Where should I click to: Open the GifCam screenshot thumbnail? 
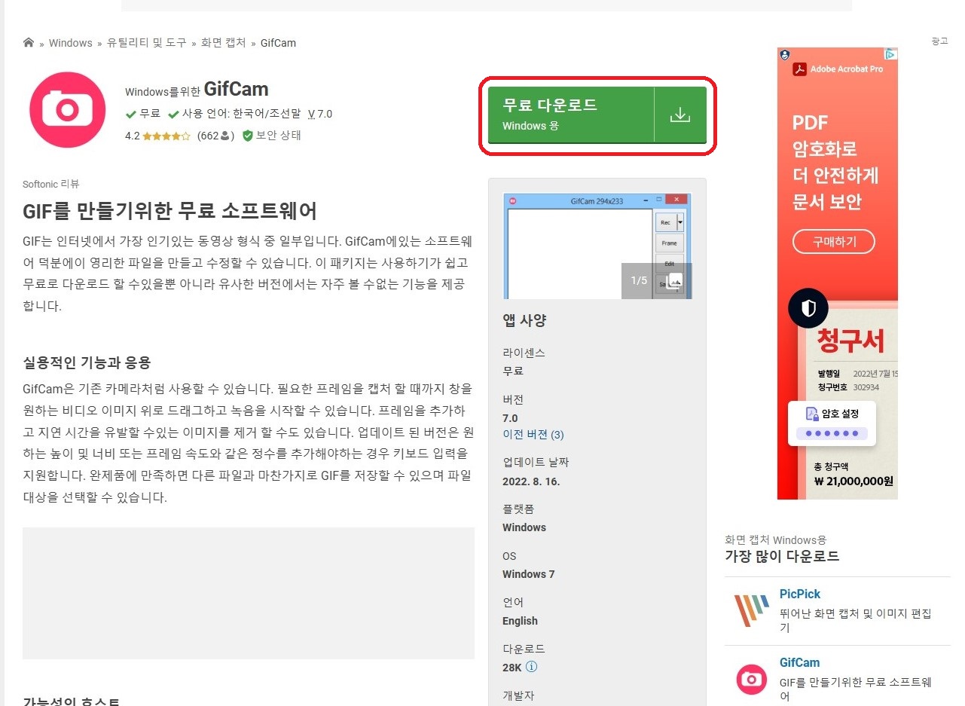pos(597,246)
